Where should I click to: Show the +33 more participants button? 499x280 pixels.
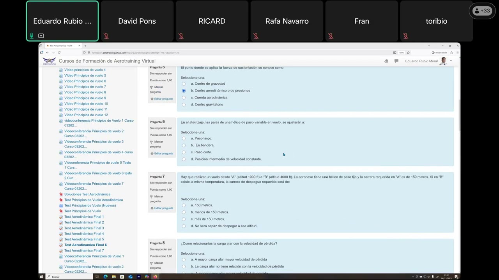click(481, 11)
